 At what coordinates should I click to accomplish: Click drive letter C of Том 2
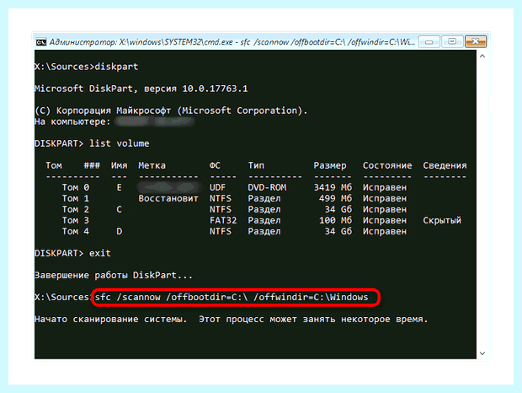coord(120,209)
